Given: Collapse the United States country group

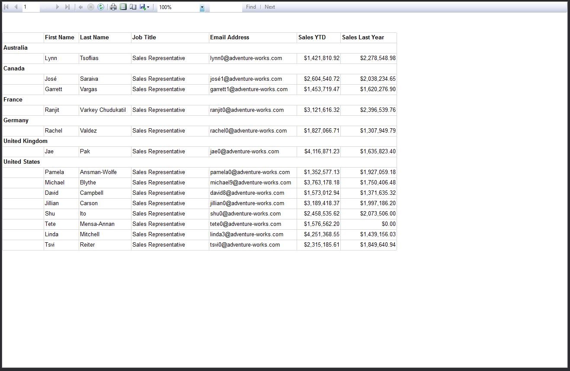Looking at the screenshot, I should click(22, 162).
